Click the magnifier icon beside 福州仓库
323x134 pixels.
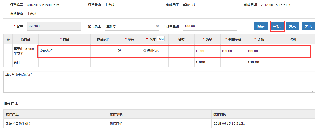pos(145,51)
